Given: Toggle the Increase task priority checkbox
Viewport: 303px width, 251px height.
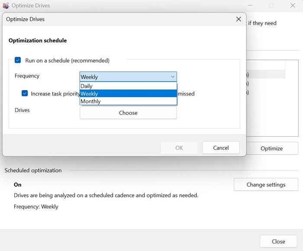Looking at the screenshot, I should pyautogui.click(x=25, y=93).
